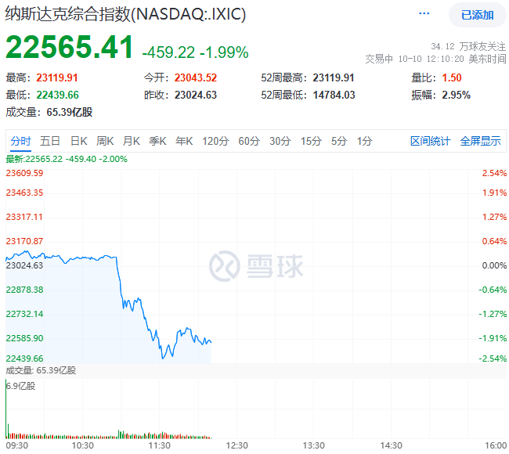The width and height of the screenshot is (509, 454).
Task: Select the 分时 intraday tab
Action: pyautogui.click(x=21, y=141)
